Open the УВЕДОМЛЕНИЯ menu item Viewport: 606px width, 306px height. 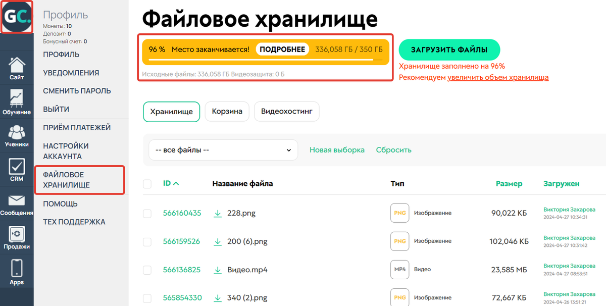point(71,73)
